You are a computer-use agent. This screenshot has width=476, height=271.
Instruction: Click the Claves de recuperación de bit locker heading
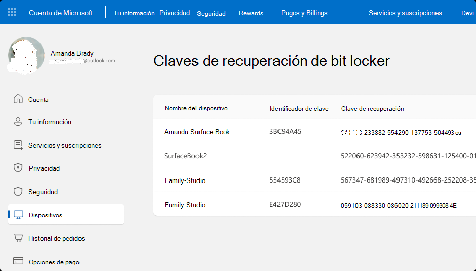[x=271, y=61]
